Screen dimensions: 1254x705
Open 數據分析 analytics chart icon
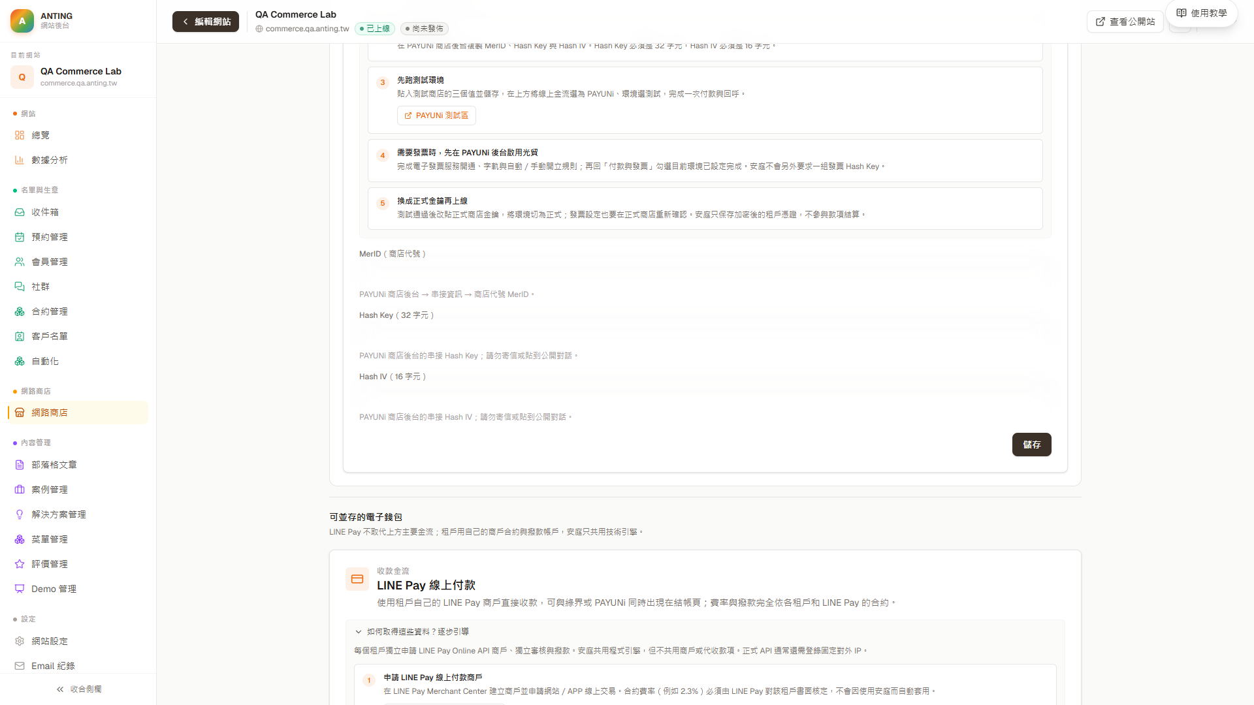pyautogui.click(x=20, y=160)
